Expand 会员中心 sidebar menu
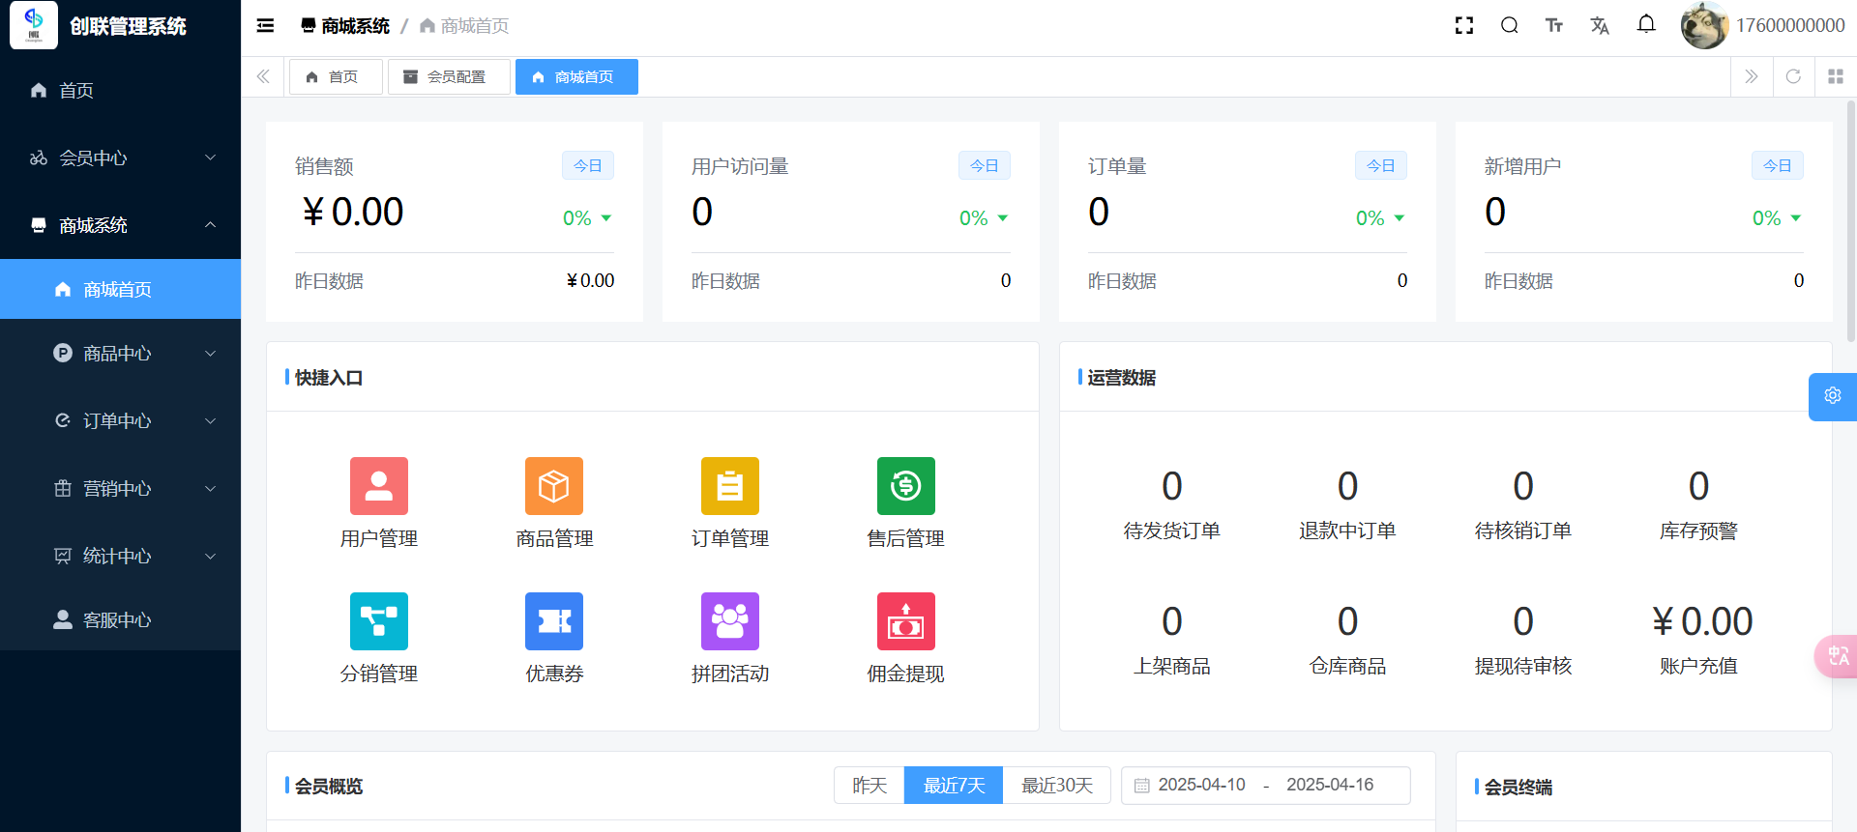The image size is (1857, 832). (x=120, y=158)
